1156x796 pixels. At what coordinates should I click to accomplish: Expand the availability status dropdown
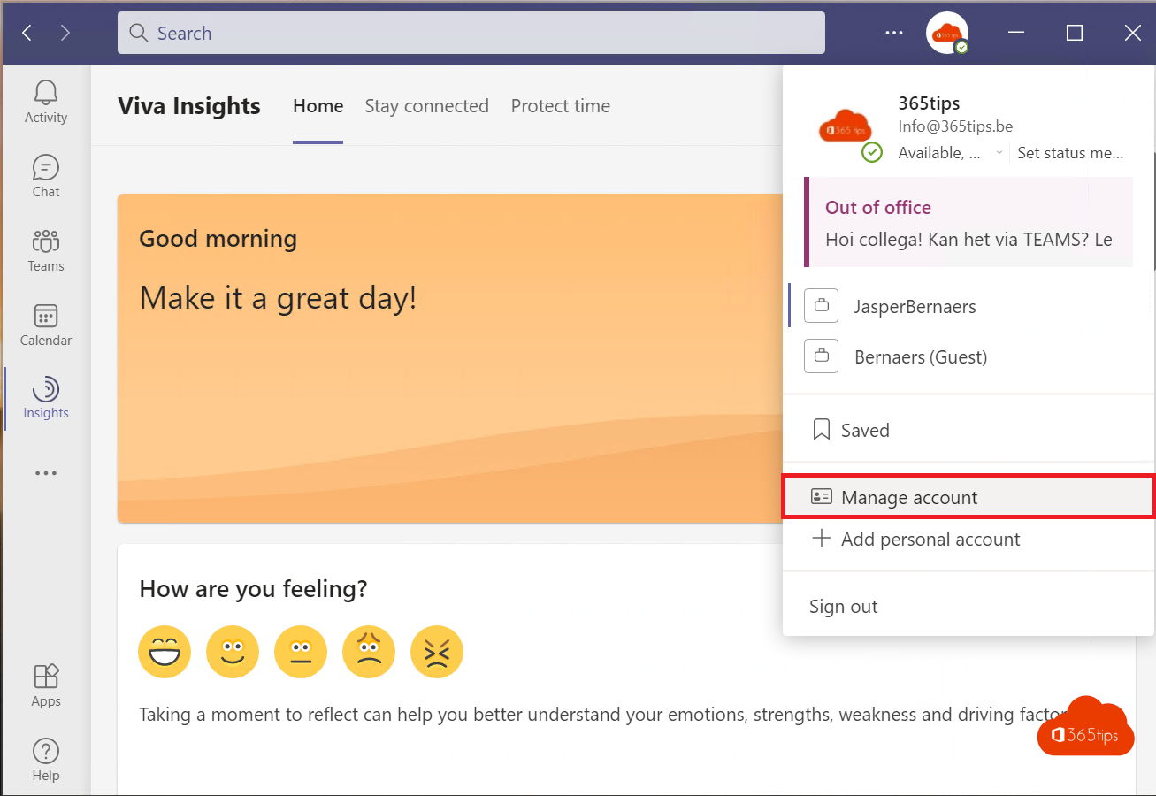coord(999,152)
